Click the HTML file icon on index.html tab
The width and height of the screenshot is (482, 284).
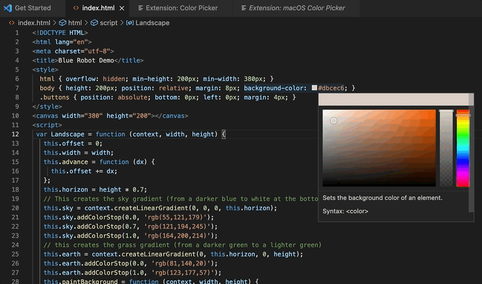[76, 8]
